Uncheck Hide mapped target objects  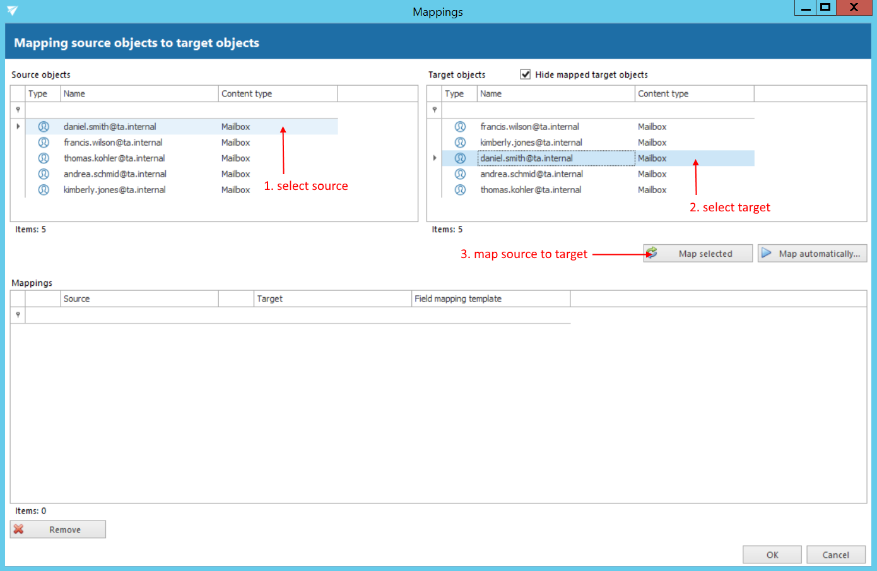(525, 74)
